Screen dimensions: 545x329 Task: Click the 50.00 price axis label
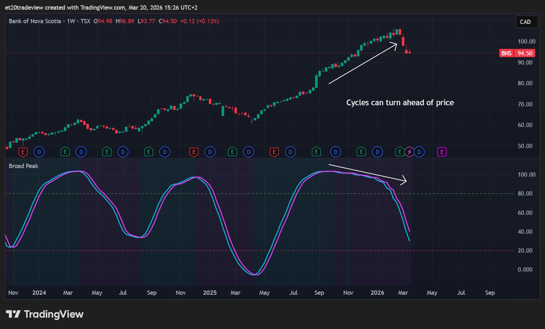coord(525,146)
